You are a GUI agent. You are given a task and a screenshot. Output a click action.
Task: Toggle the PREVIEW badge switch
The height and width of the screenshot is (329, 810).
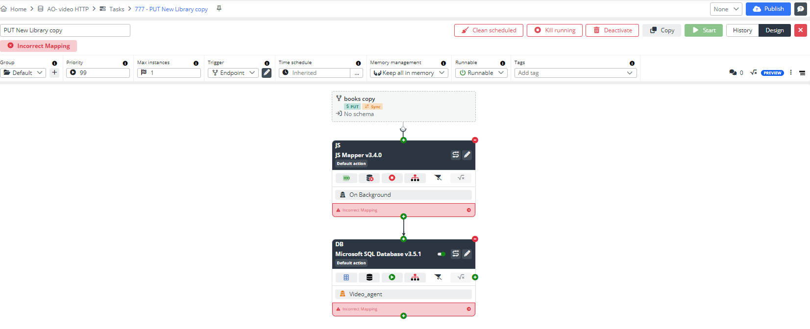[772, 73]
